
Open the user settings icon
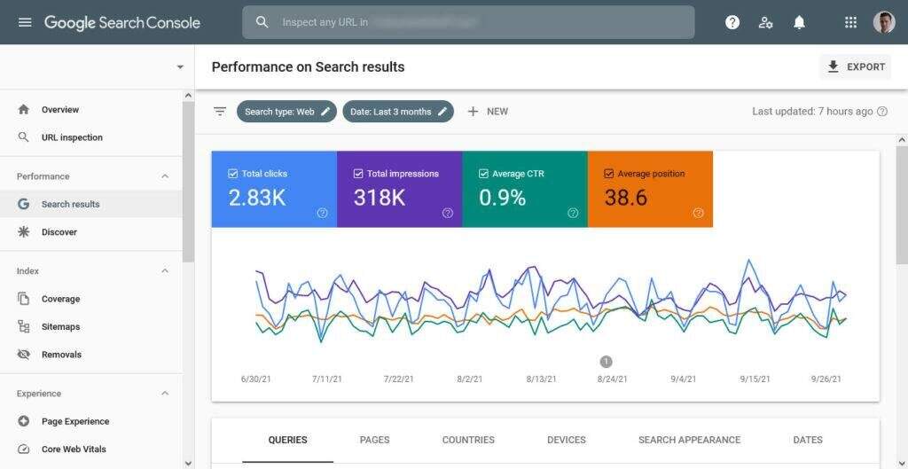766,22
